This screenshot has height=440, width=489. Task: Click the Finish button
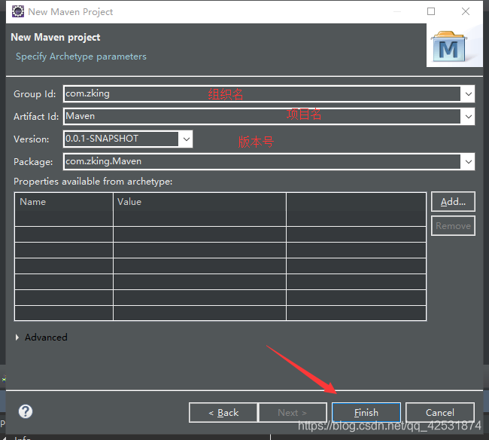tap(366, 413)
